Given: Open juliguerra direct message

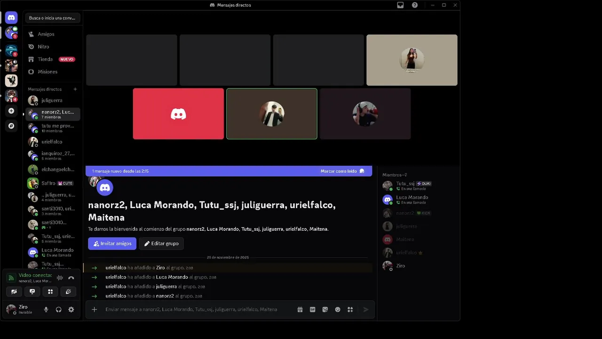Looking at the screenshot, I should (53, 100).
